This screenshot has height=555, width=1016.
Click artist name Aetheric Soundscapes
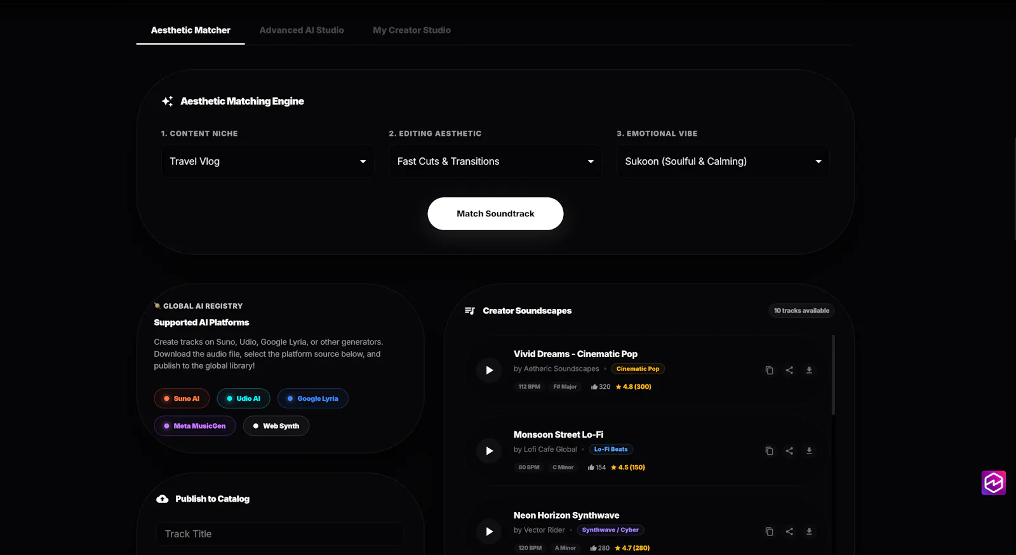coord(561,369)
